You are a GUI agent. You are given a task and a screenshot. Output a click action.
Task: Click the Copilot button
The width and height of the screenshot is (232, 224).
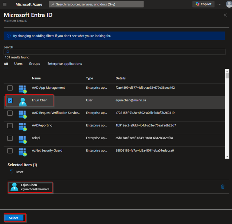click(203, 4)
